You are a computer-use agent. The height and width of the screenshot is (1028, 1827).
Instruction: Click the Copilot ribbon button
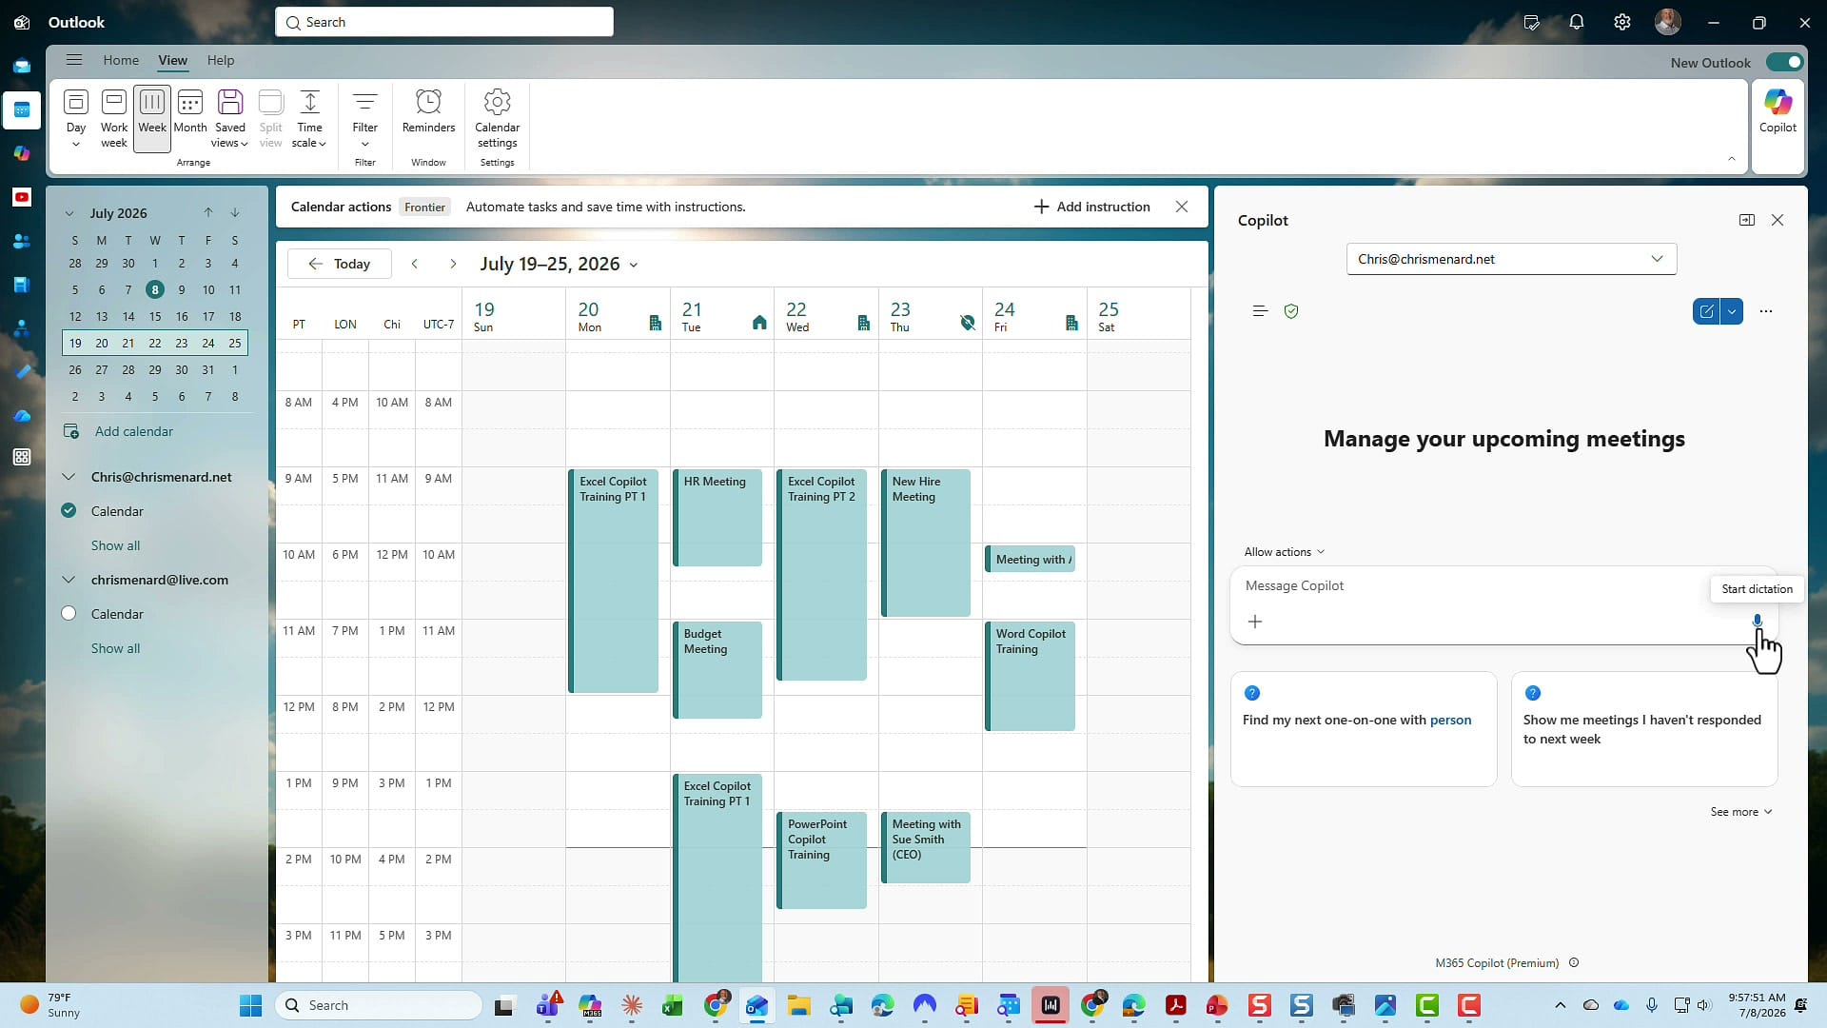[1778, 112]
